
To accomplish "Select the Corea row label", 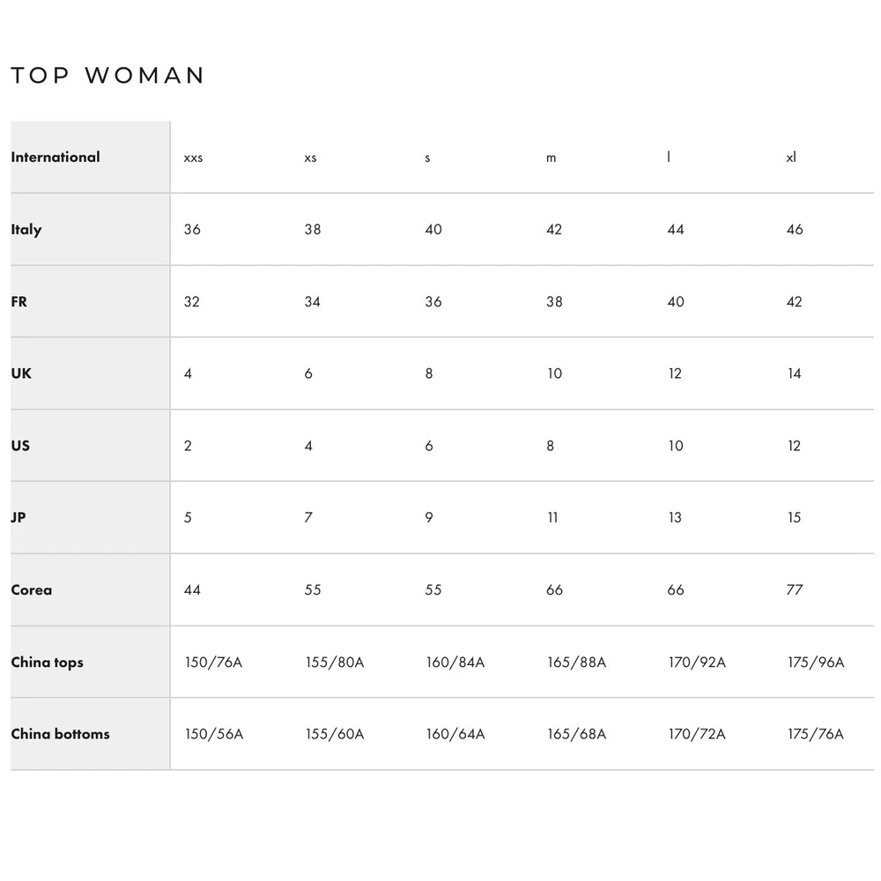I will pyautogui.click(x=31, y=590).
